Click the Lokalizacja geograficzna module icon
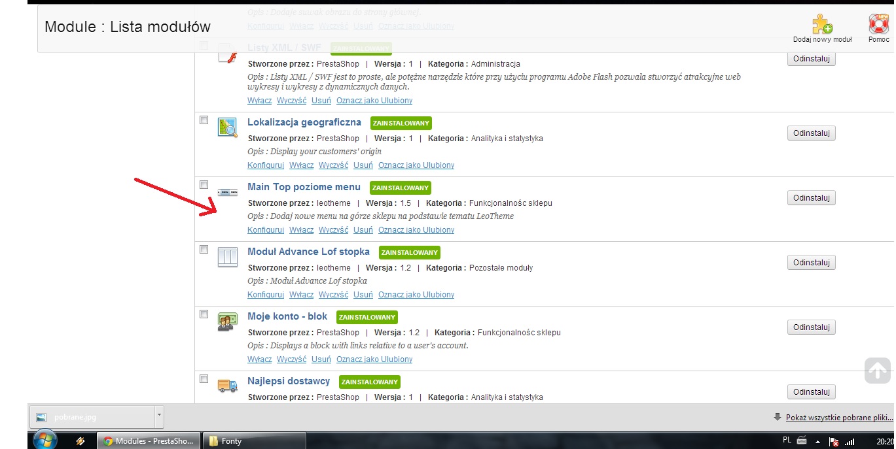This screenshot has width=896, height=449. tap(227, 127)
